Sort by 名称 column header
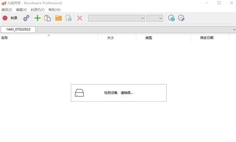 coord(49,38)
